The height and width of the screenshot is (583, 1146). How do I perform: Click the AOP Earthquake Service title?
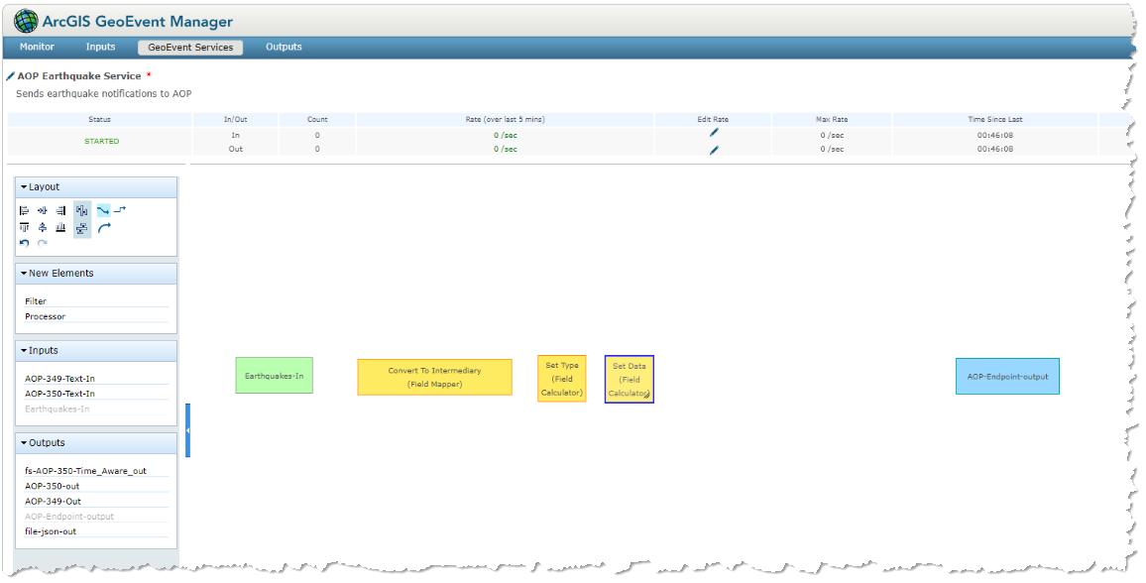tap(79, 76)
